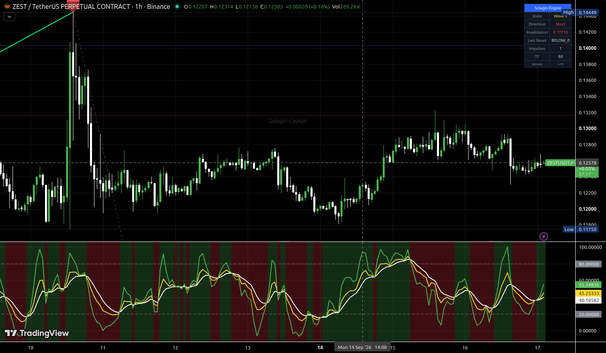The width and height of the screenshot is (606, 353).
Task: Click the 0.17710 invalidation value
Action: click(560, 32)
